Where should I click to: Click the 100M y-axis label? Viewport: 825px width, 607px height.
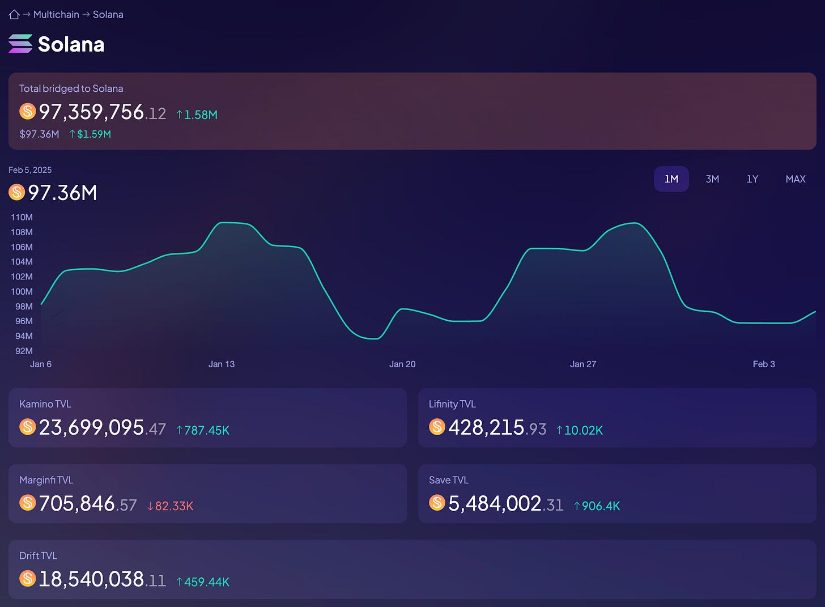coord(22,292)
